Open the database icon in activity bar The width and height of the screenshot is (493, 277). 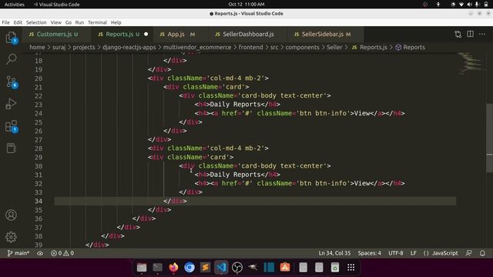point(12,149)
